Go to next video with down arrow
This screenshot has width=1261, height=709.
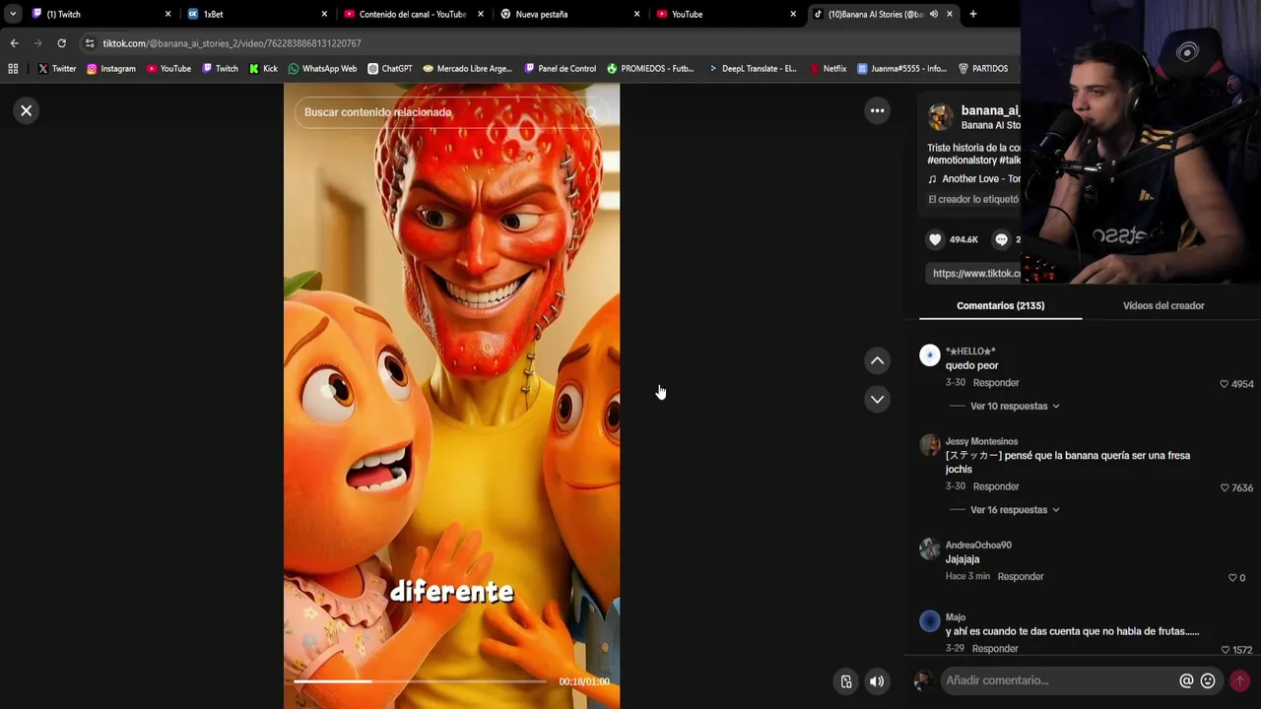click(x=877, y=399)
